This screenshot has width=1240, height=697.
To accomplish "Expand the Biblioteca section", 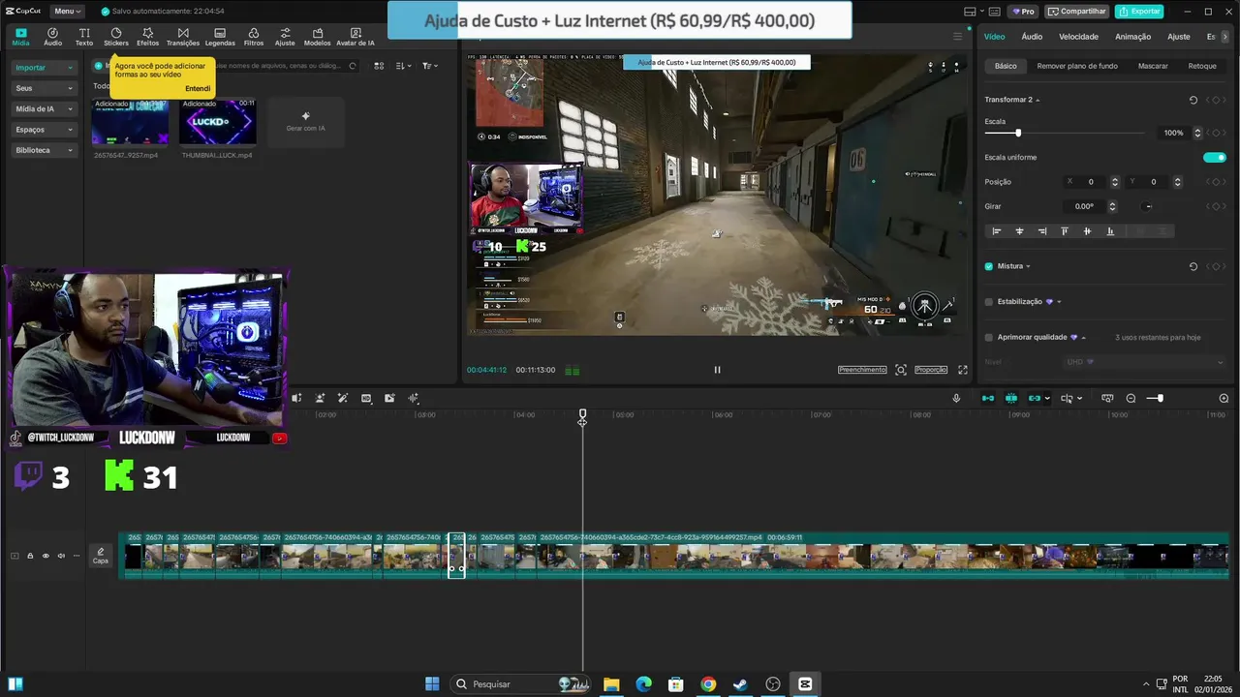I will tap(44, 150).
